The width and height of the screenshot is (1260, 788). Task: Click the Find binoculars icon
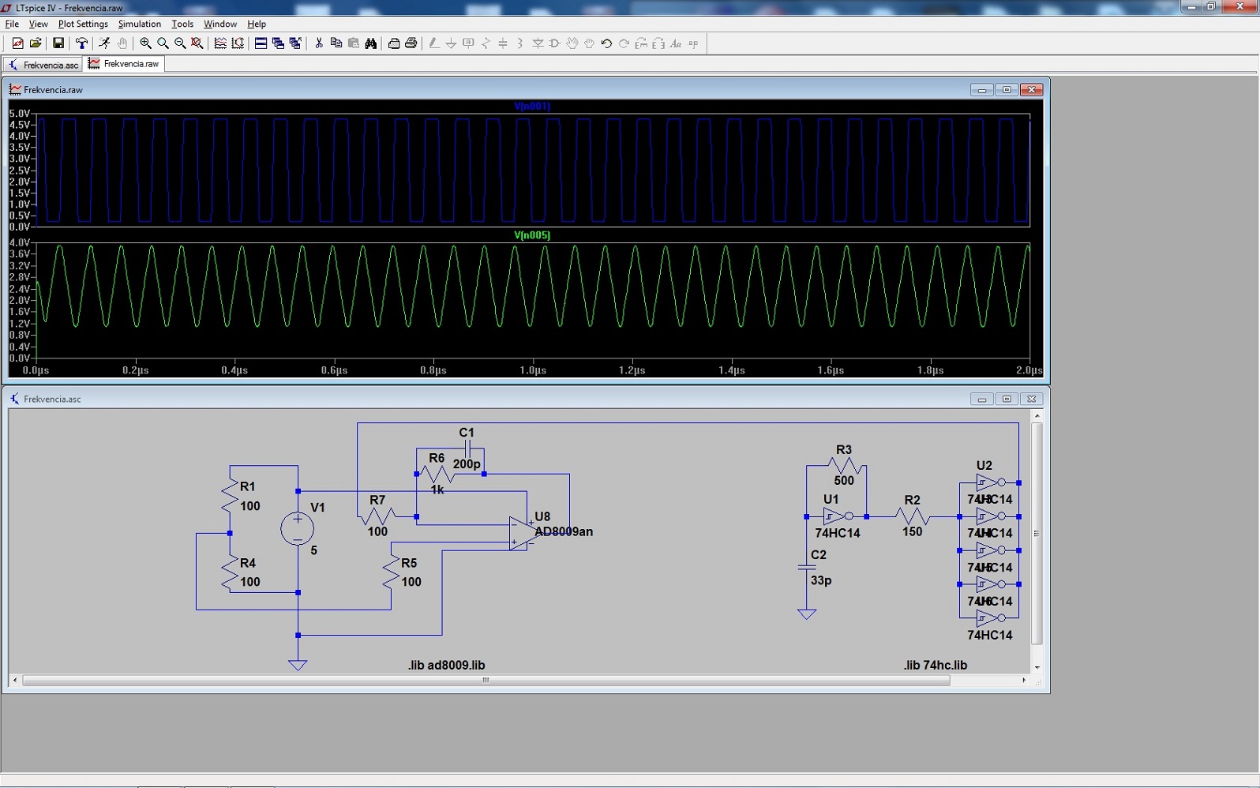point(371,43)
